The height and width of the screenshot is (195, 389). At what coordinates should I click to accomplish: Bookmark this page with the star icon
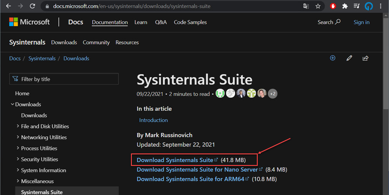[318, 6]
